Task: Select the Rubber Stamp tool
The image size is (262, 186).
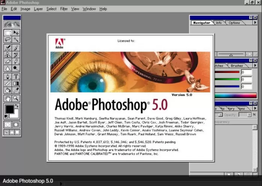Action: 8,55
